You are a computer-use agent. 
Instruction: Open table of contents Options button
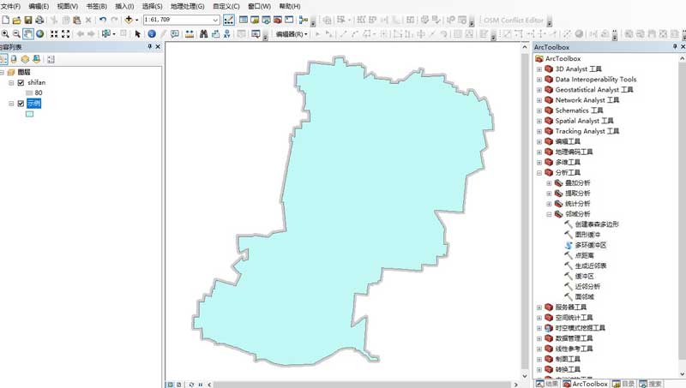tap(51, 59)
